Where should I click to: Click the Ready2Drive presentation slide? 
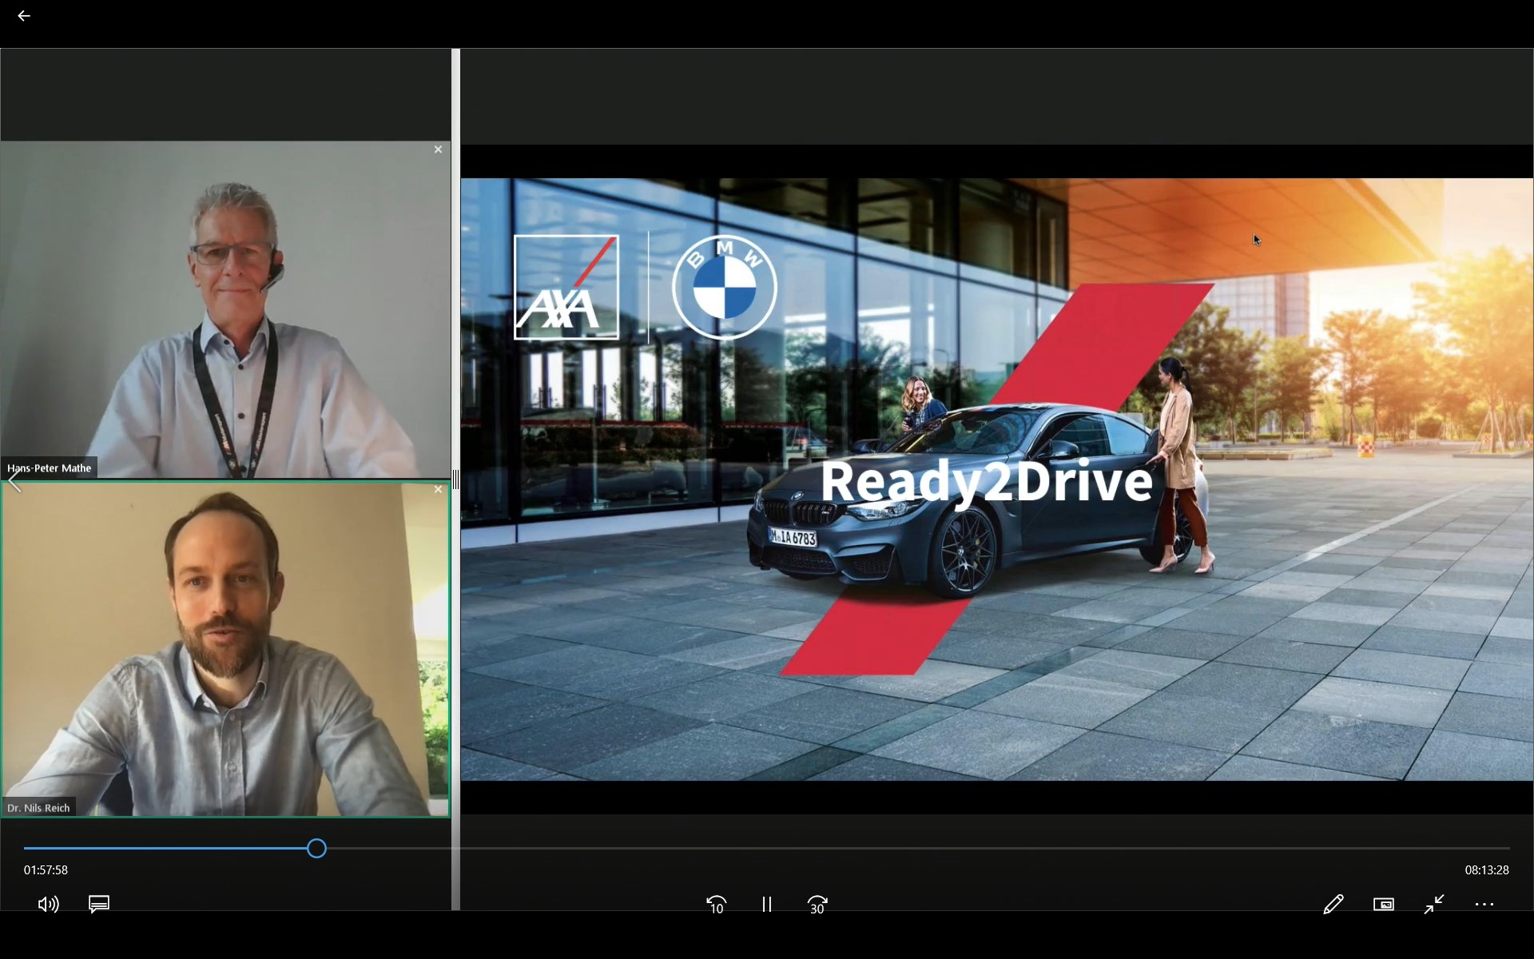(x=996, y=479)
